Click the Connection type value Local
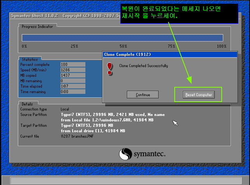The width and height of the screenshot is (250, 185). (65, 109)
